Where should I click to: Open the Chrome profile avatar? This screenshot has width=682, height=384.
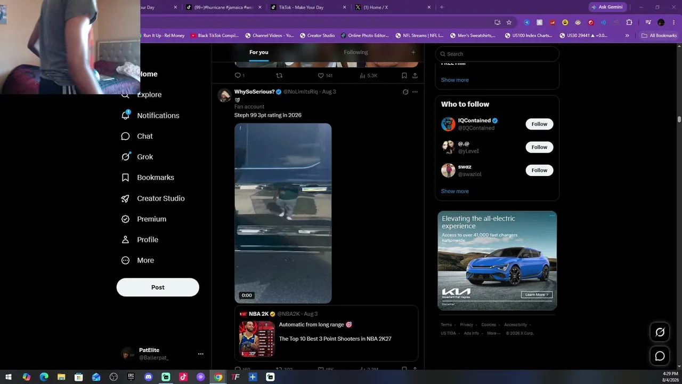pyautogui.click(x=661, y=22)
